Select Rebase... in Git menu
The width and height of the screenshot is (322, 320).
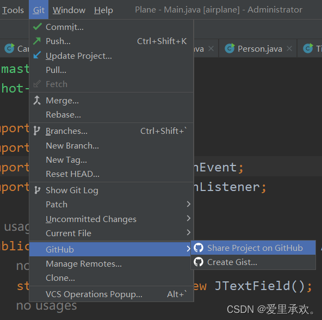[x=112, y=115]
